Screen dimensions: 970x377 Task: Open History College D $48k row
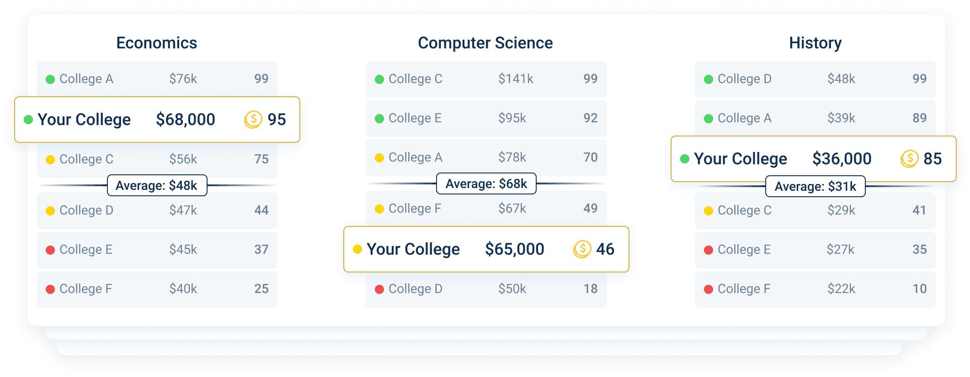[815, 79]
